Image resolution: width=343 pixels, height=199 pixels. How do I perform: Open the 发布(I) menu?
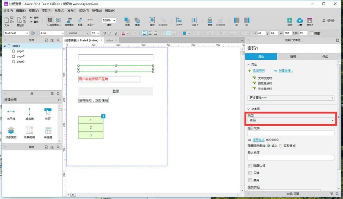[x=72, y=10]
